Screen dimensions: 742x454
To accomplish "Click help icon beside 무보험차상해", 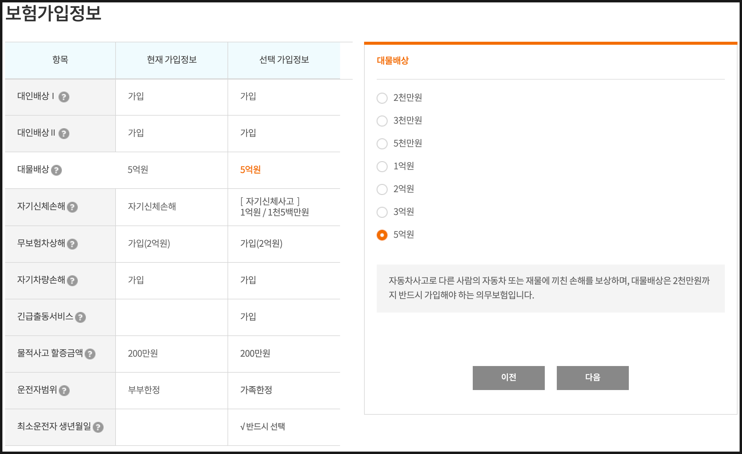I will pos(72,244).
